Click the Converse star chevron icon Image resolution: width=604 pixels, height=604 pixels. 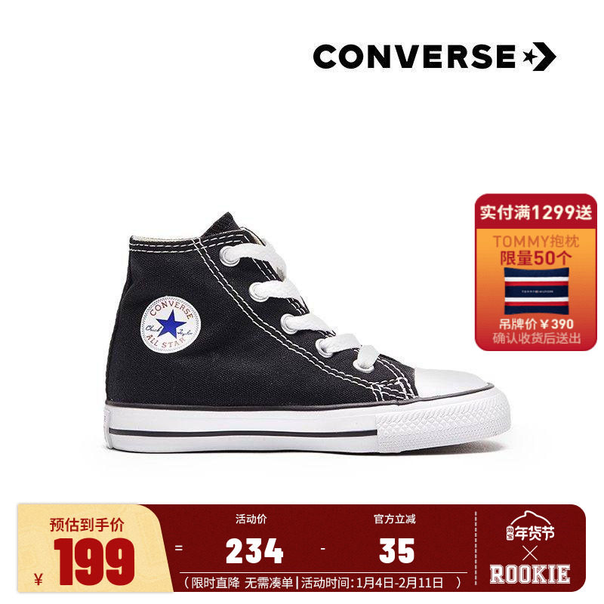point(540,57)
